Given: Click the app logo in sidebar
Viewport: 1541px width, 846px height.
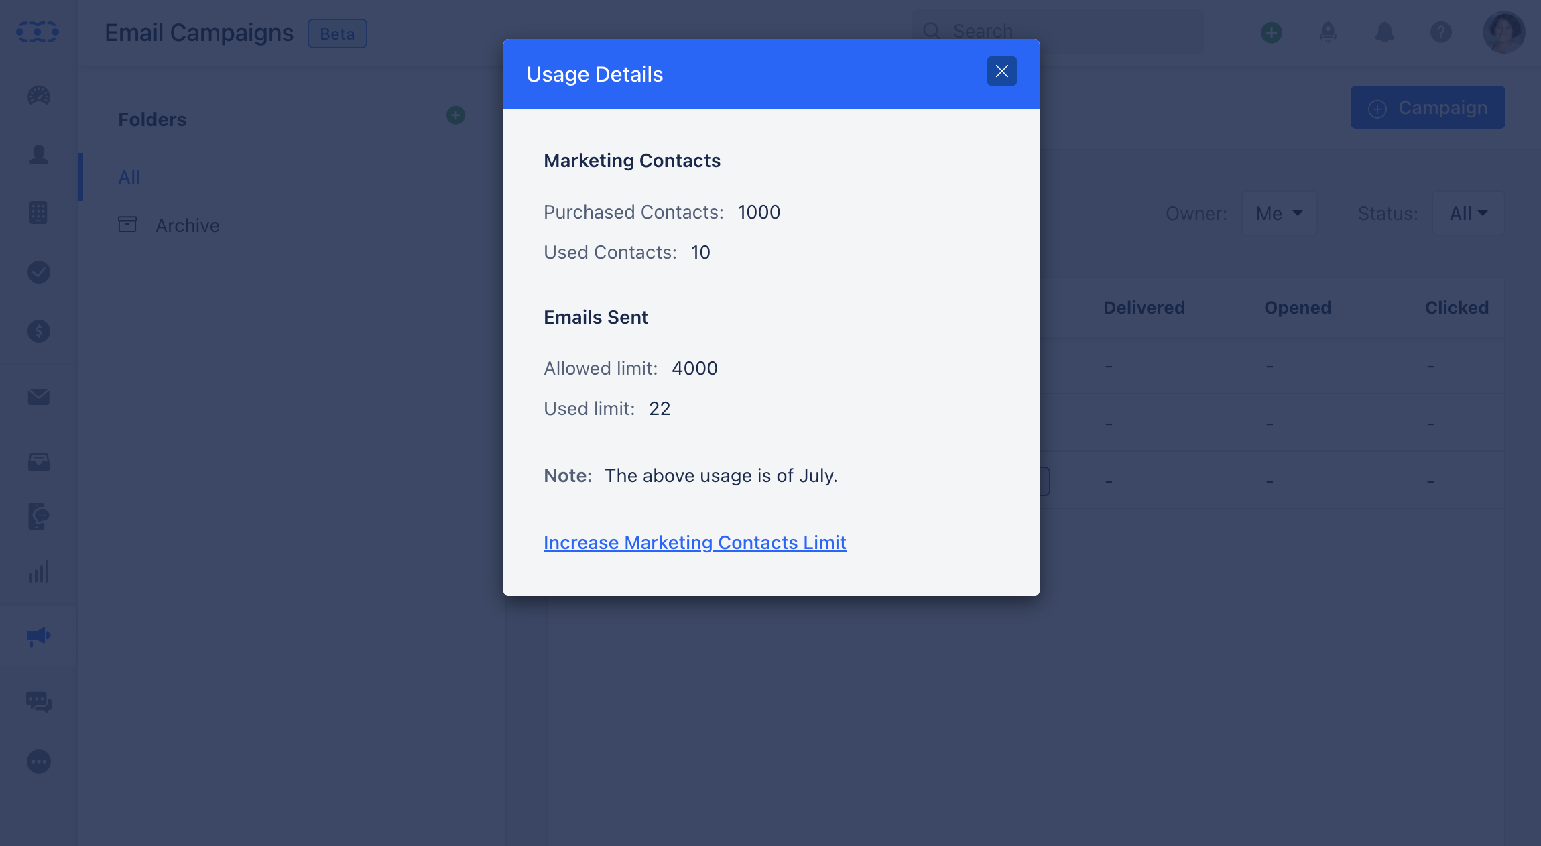Looking at the screenshot, I should (x=38, y=32).
